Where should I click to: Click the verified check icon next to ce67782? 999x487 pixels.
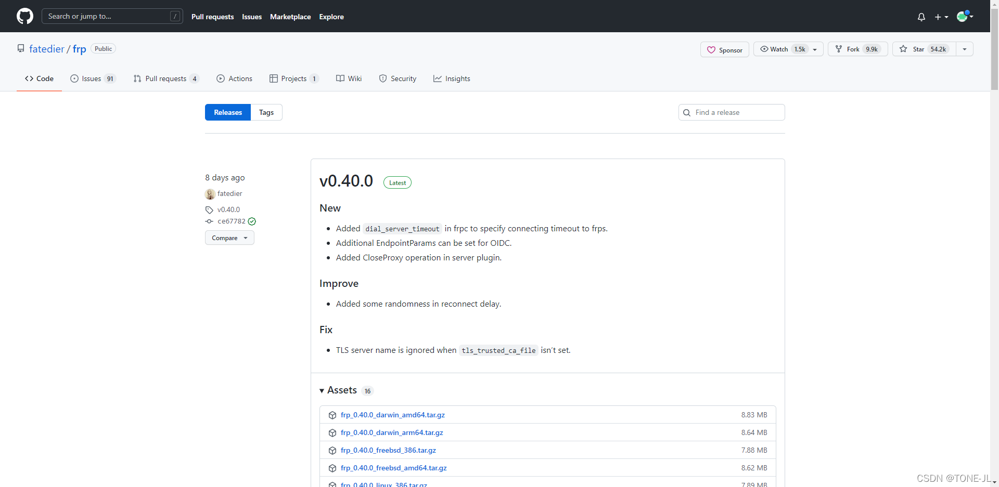click(x=252, y=221)
